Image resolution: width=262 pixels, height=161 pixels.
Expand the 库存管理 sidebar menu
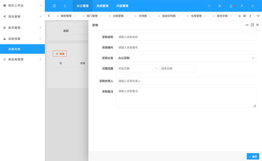click(22, 28)
